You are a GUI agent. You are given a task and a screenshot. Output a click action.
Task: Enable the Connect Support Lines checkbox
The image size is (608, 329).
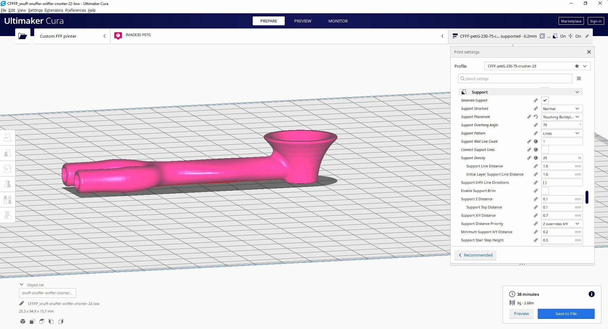(545, 150)
